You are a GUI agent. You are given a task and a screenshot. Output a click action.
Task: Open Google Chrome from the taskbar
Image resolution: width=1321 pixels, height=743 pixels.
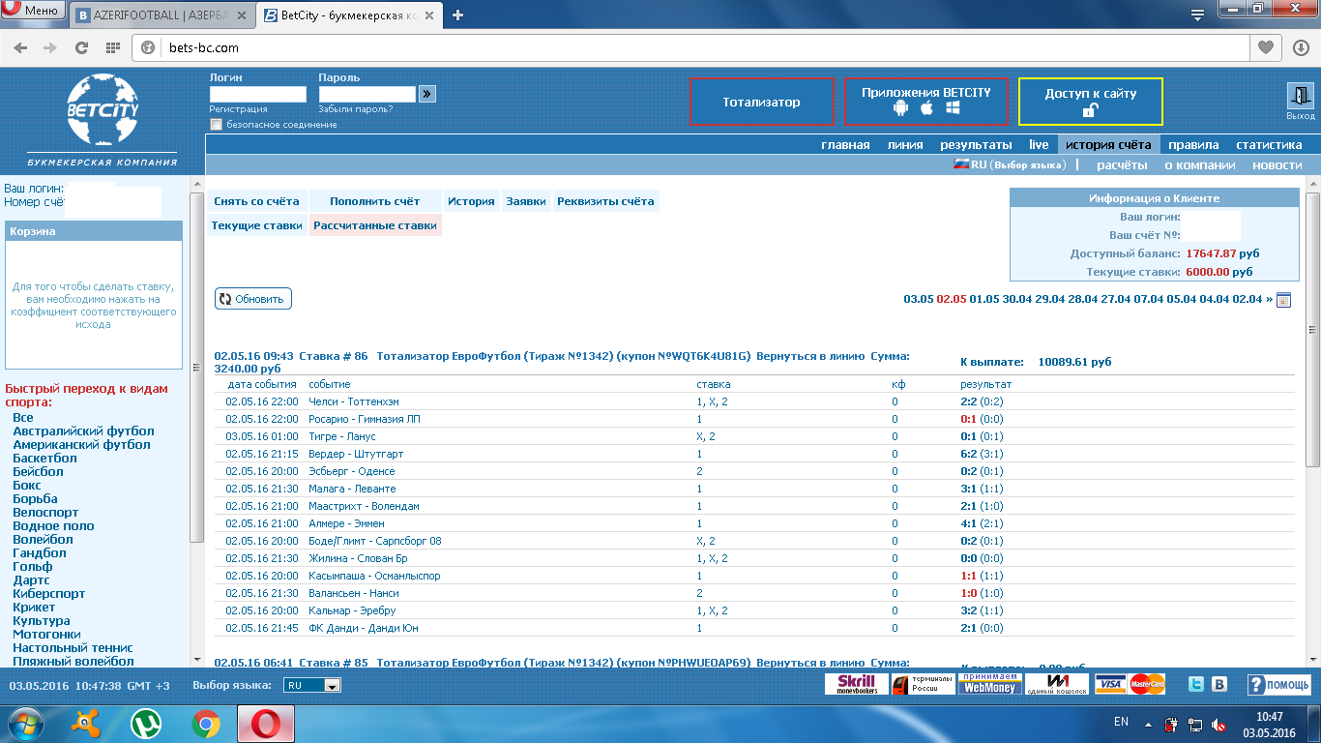click(205, 723)
